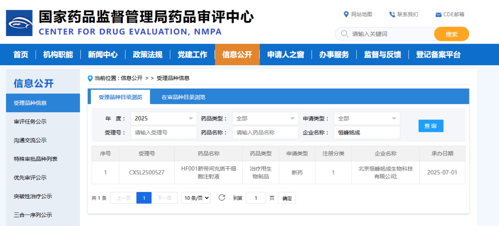Click the 受理号 input field
Viewport: 499px width, 226px height.
[x=163, y=133]
